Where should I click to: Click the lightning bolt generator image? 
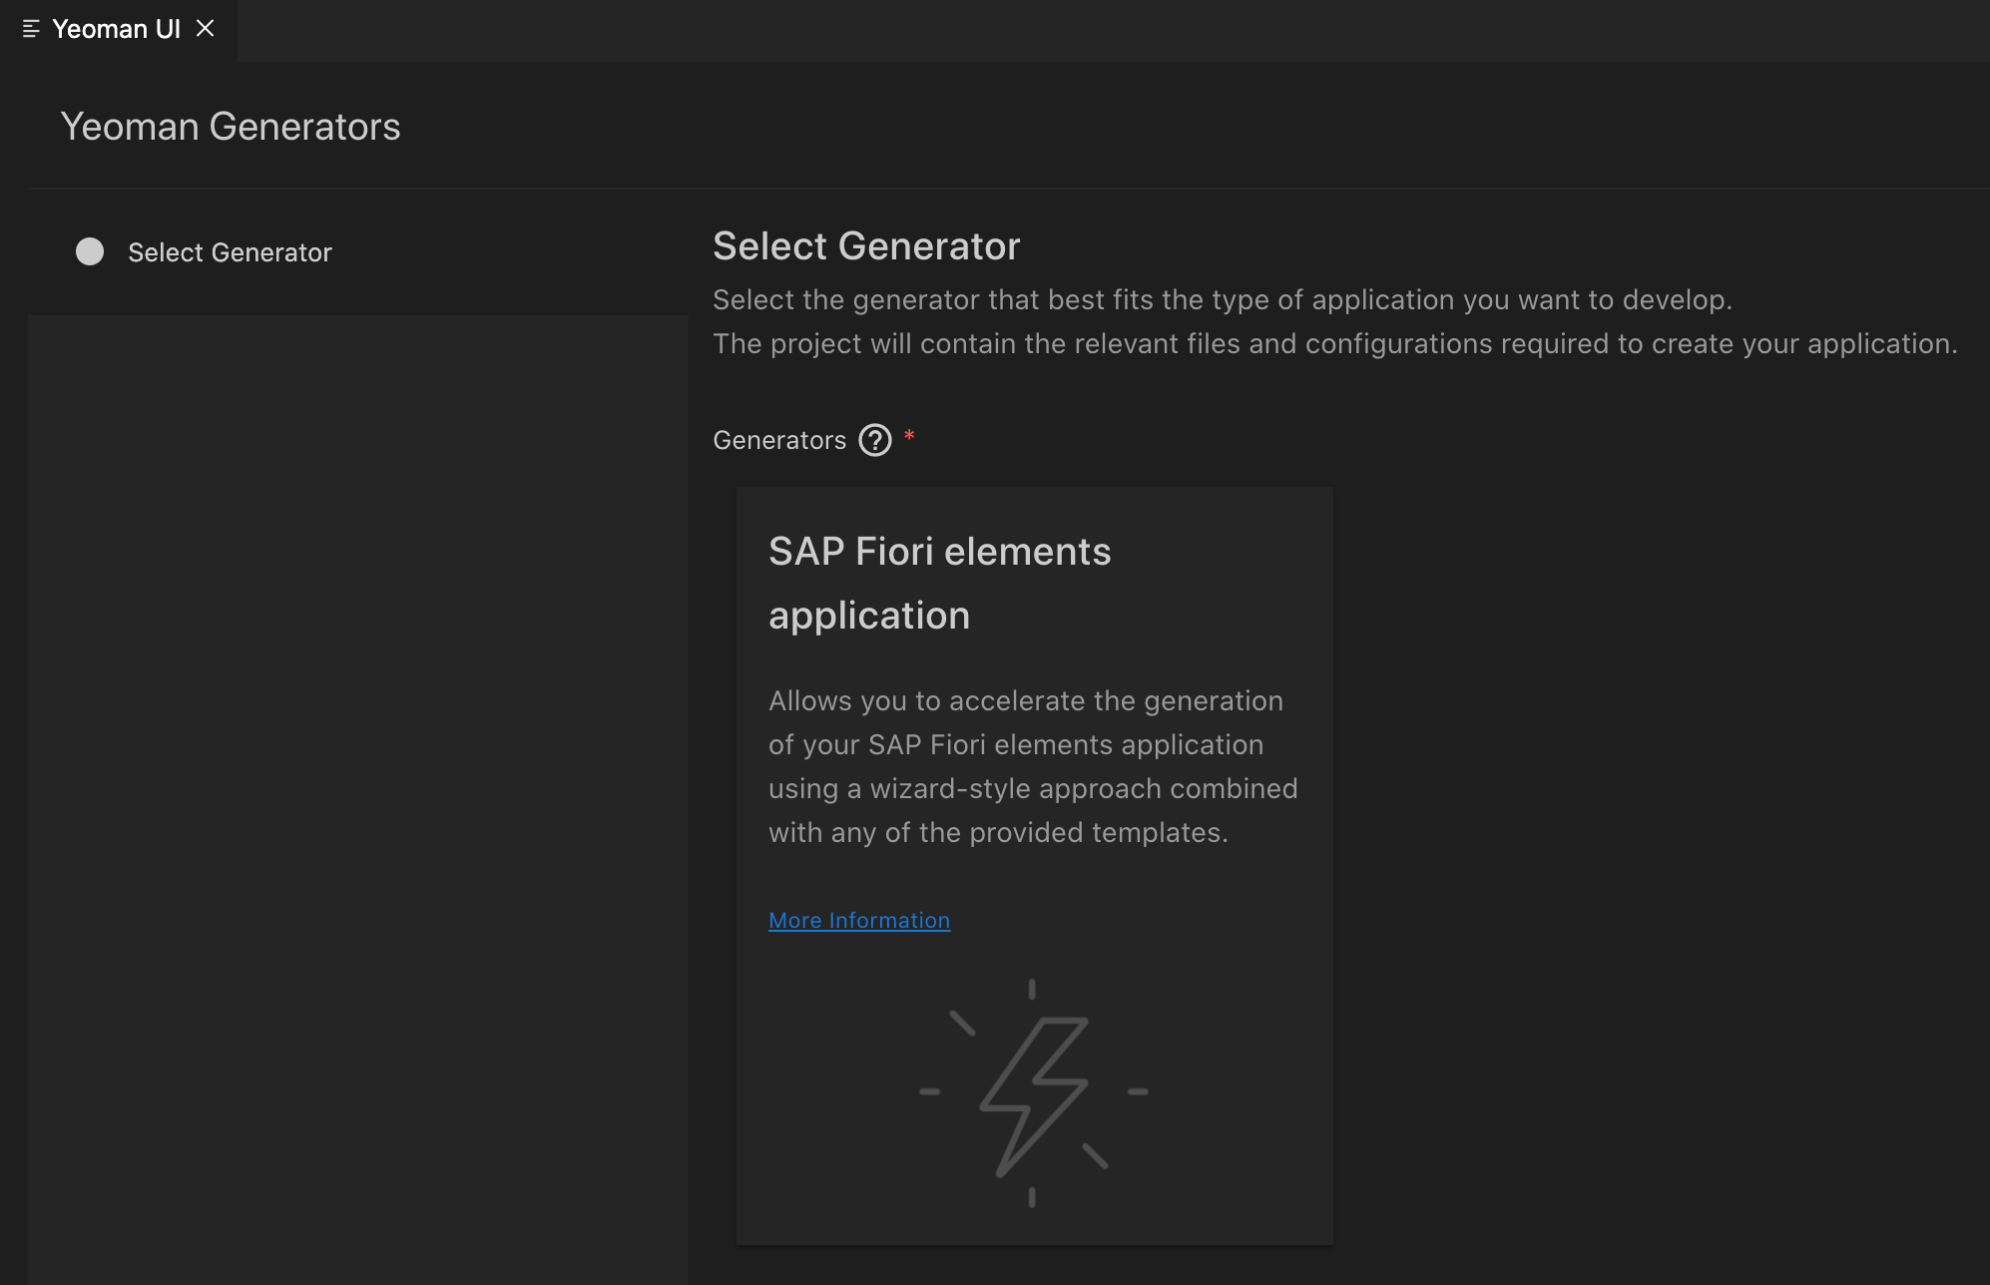coord(1033,1092)
